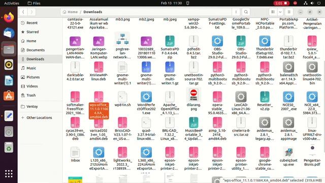Select BricsCAD-V23.1.07-1 package file
The width and height of the screenshot is (325, 183).
pos(122,129)
